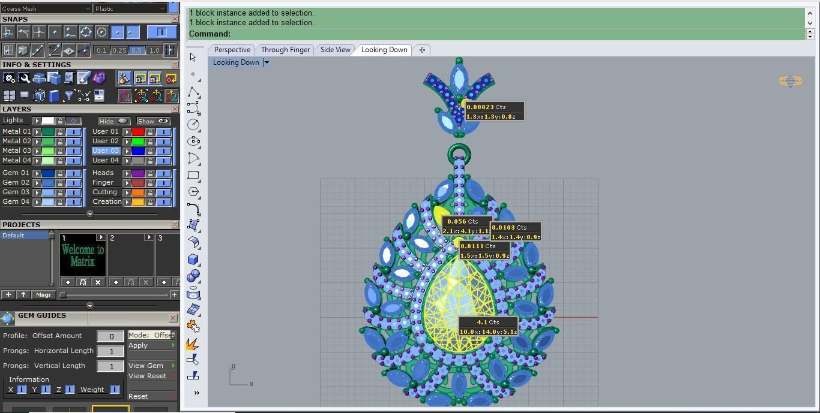
Task: Click the View Reset button
Action: pyautogui.click(x=152, y=376)
